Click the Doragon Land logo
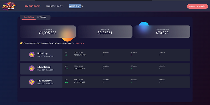This screenshot has width=210, height=105. [9, 6]
